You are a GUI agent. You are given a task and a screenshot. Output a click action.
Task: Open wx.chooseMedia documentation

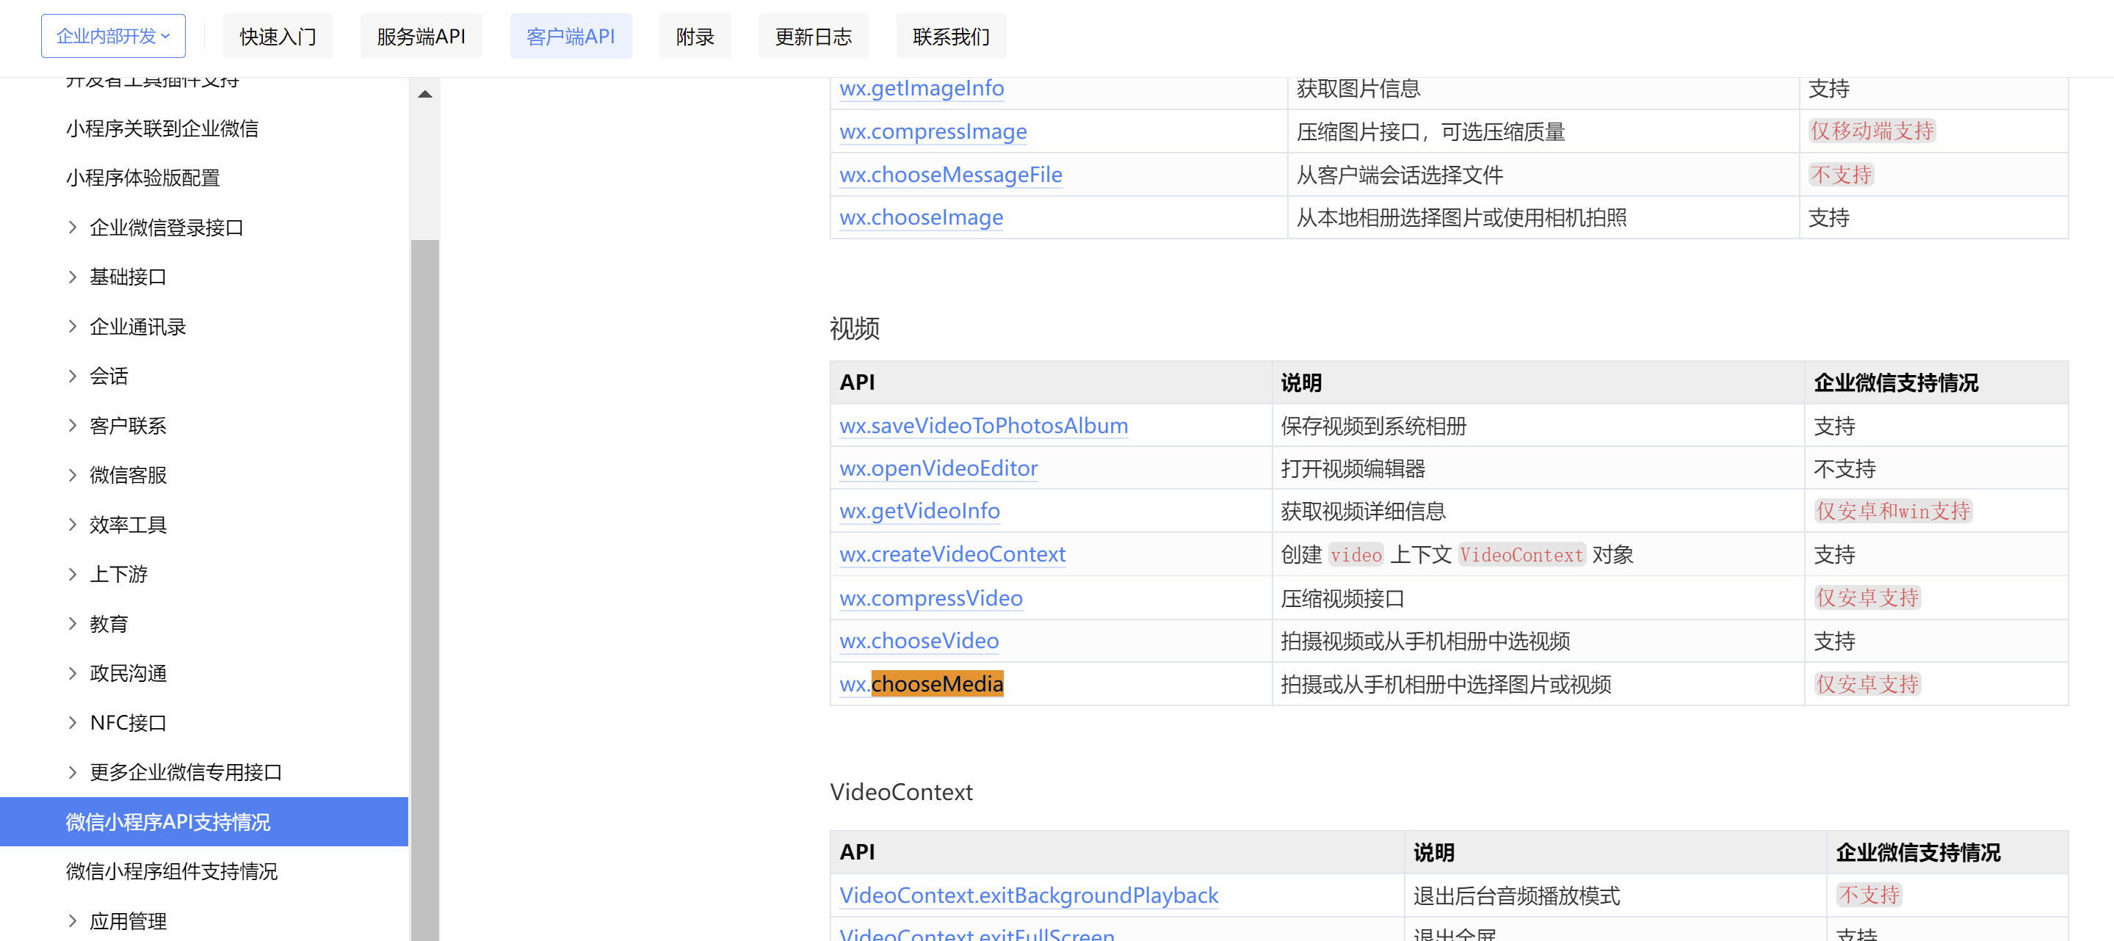coord(921,683)
